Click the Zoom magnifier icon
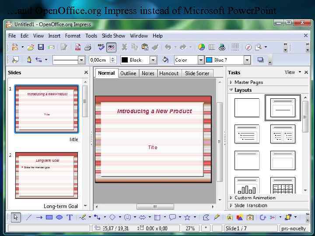This screenshot has width=315, height=236. [259, 47]
